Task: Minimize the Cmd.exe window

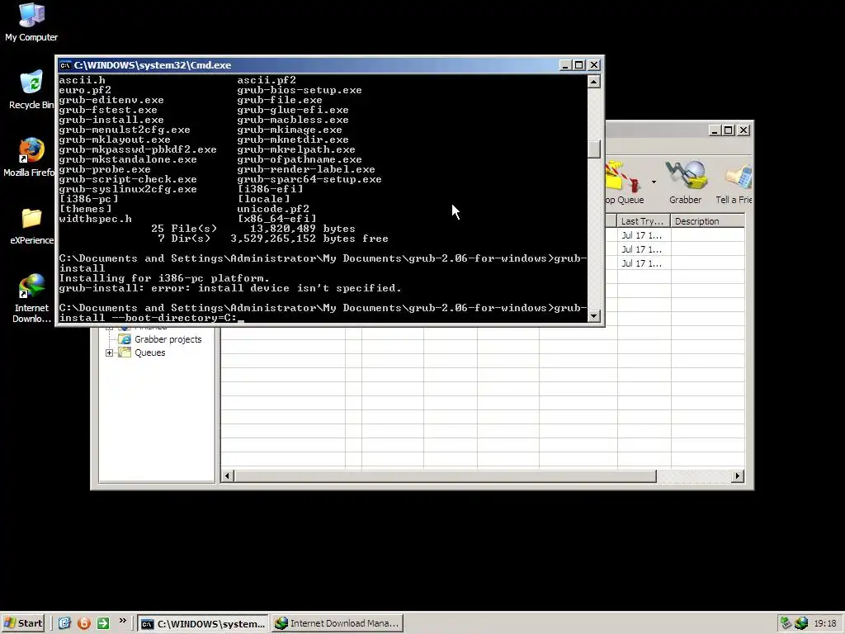Action: [x=564, y=65]
